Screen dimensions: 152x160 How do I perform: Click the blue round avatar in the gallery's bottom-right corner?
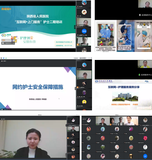point(145,156)
